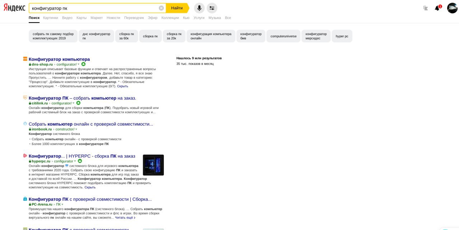Open the Карты tab

pos(81,18)
